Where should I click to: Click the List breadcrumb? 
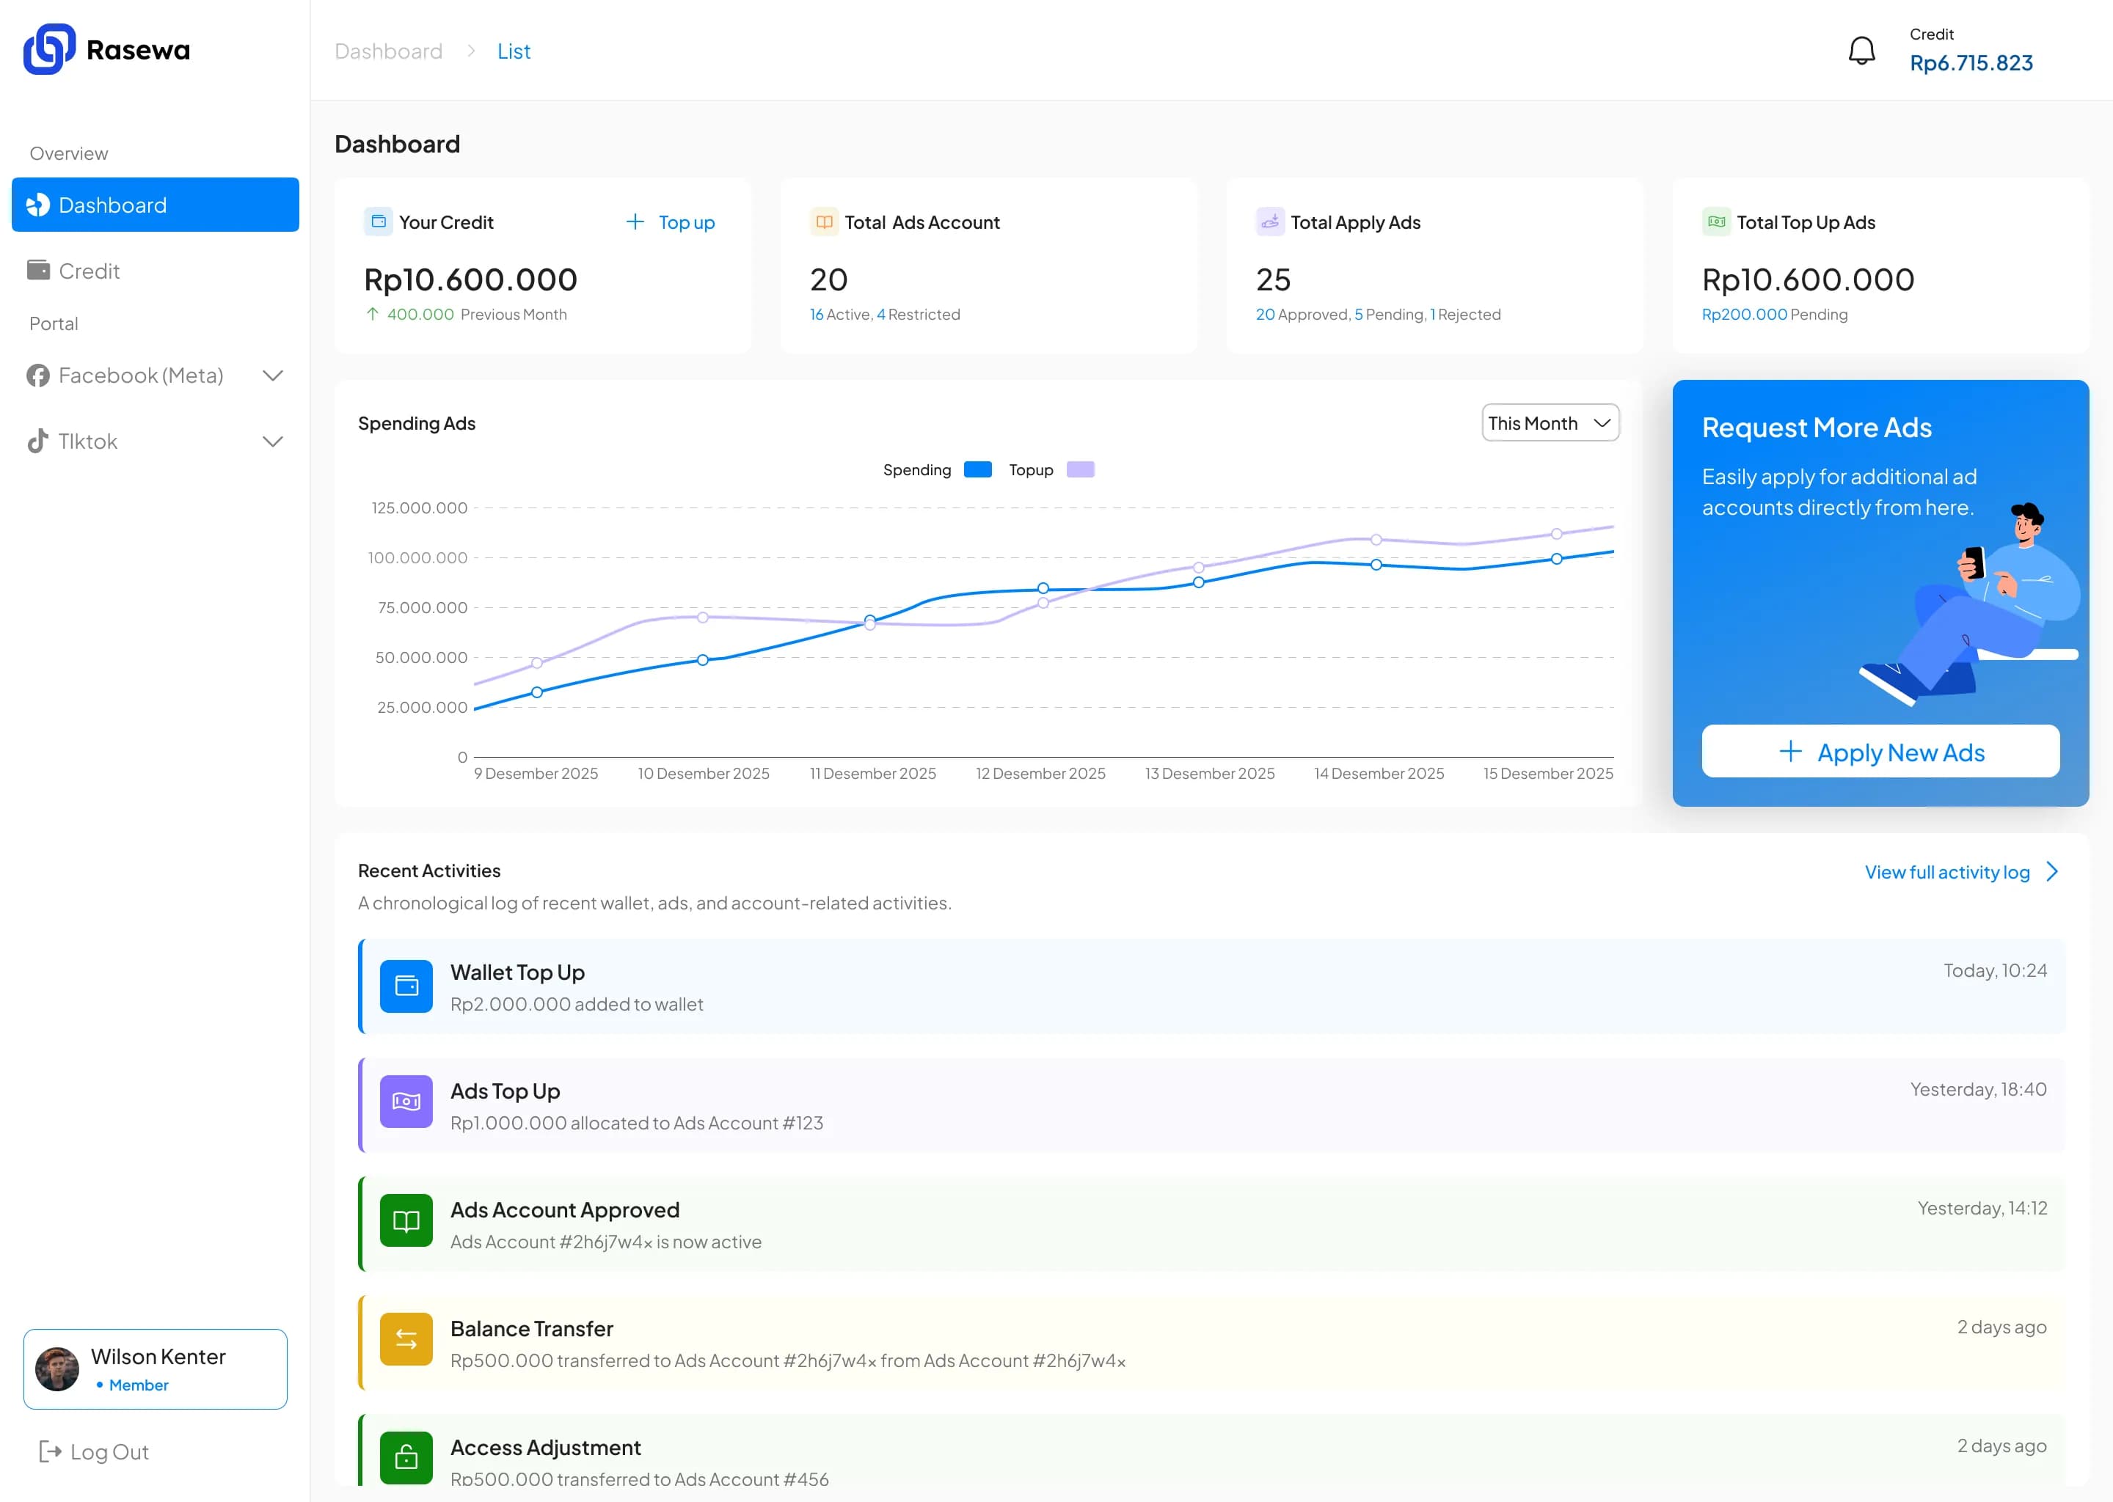pyautogui.click(x=514, y=51)
